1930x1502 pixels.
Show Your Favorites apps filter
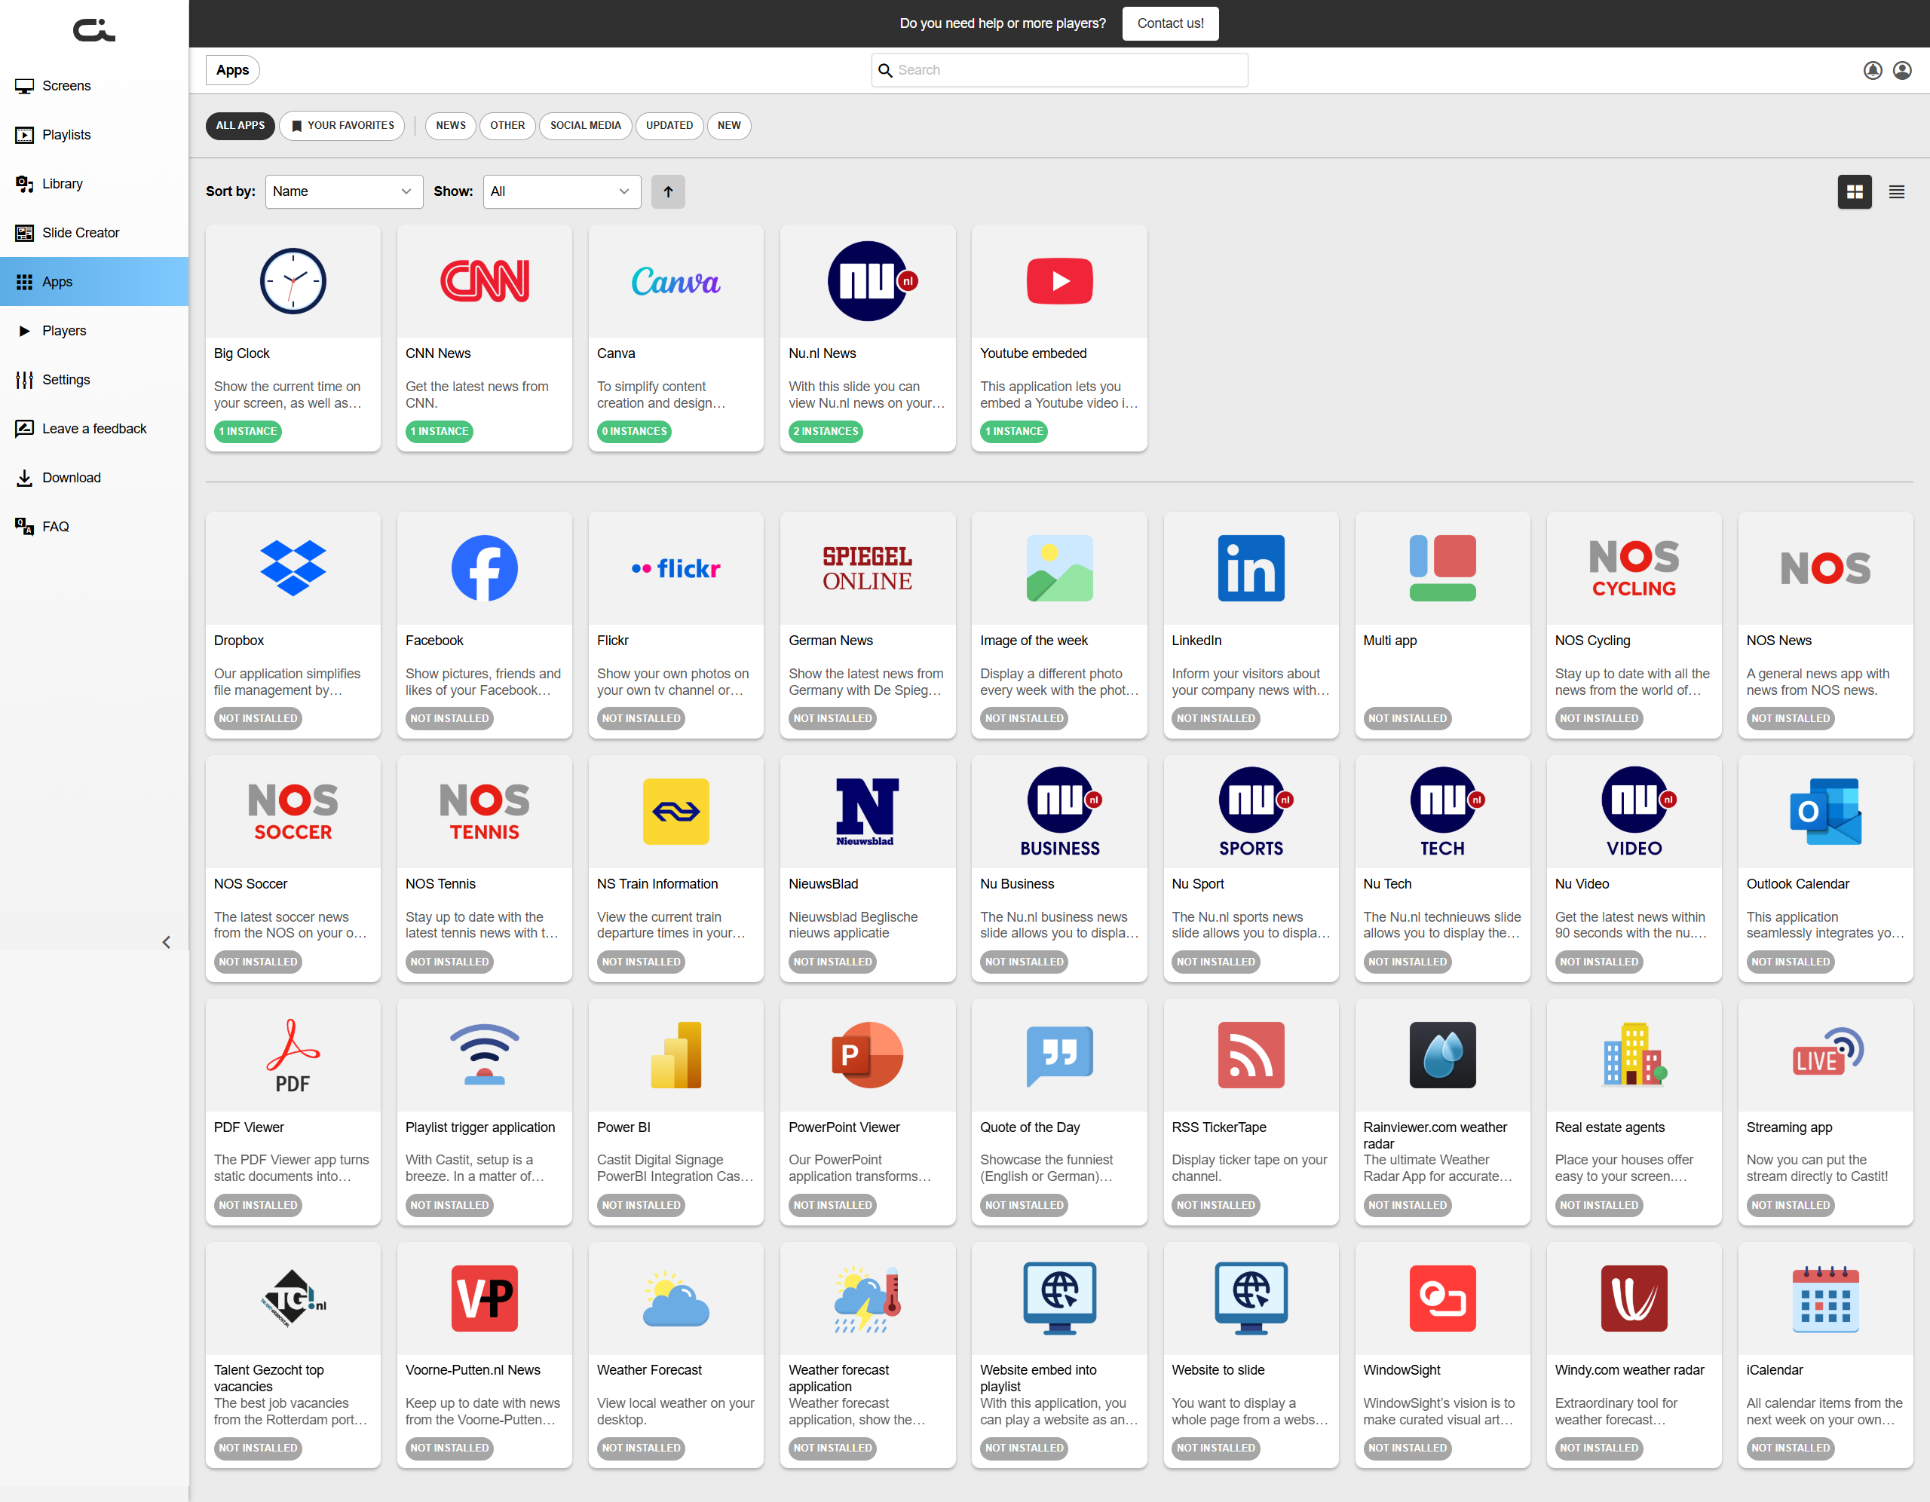tap(342, 125)
